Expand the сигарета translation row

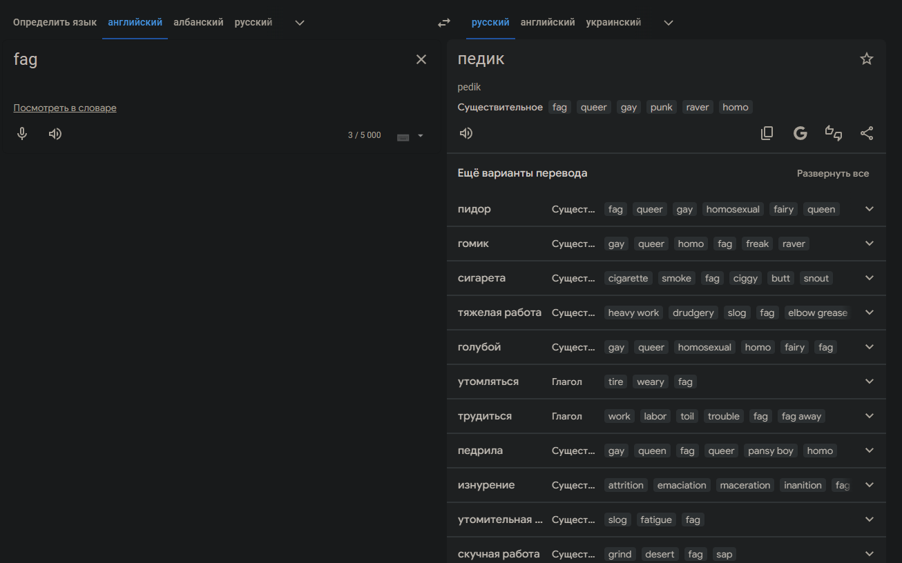870,278
